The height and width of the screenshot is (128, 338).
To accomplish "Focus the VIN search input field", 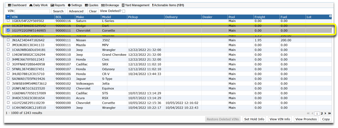I will coord(32,11).
